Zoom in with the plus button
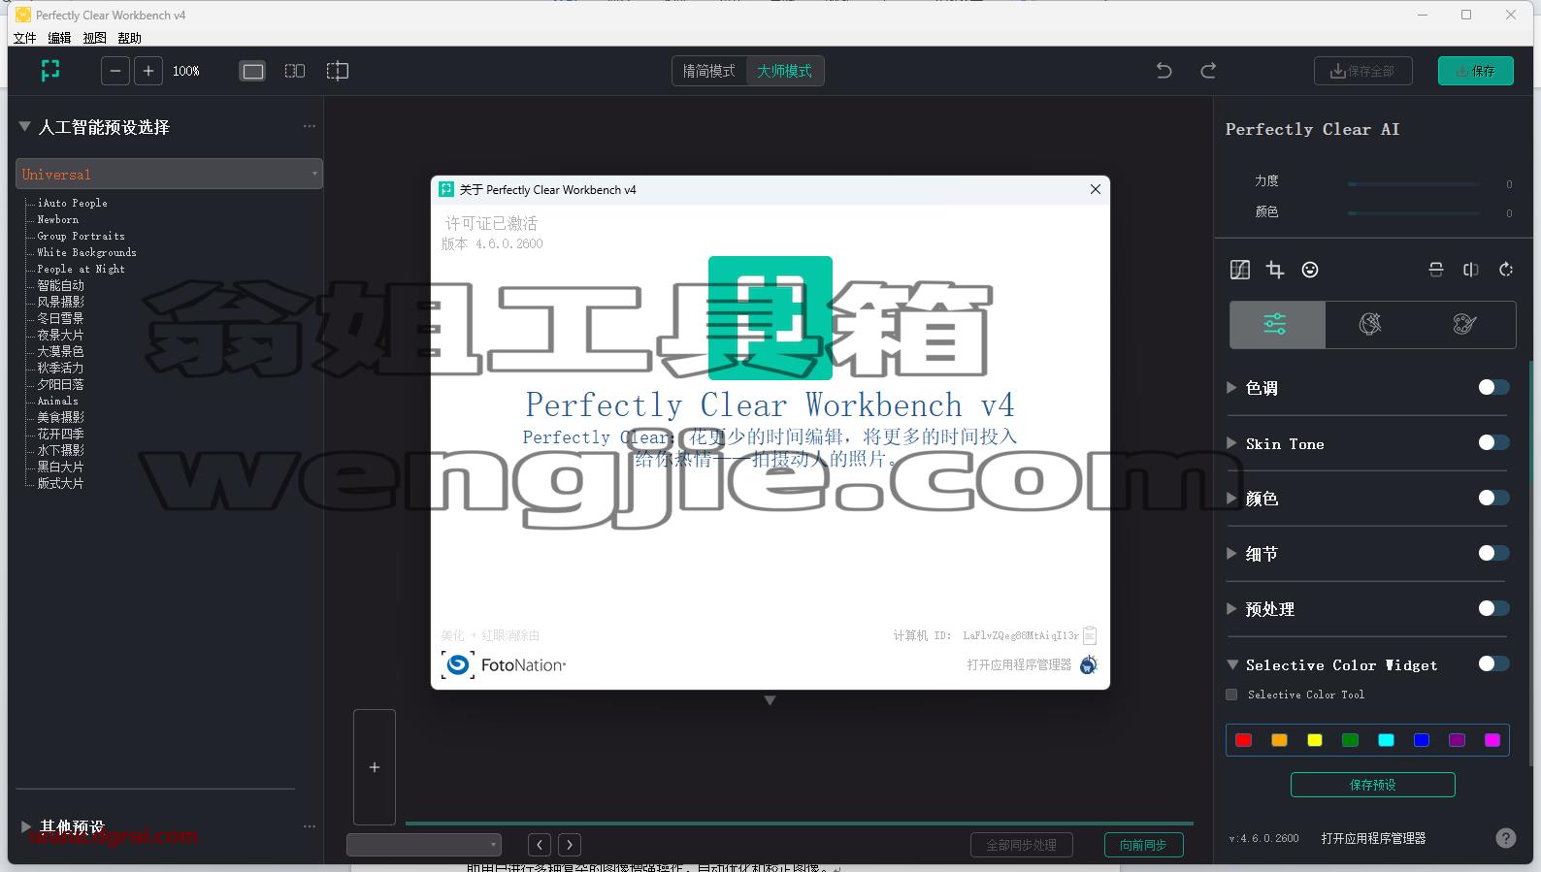Image resolution: width=1541 pixels, height=872 pixels. coord(148,71)
